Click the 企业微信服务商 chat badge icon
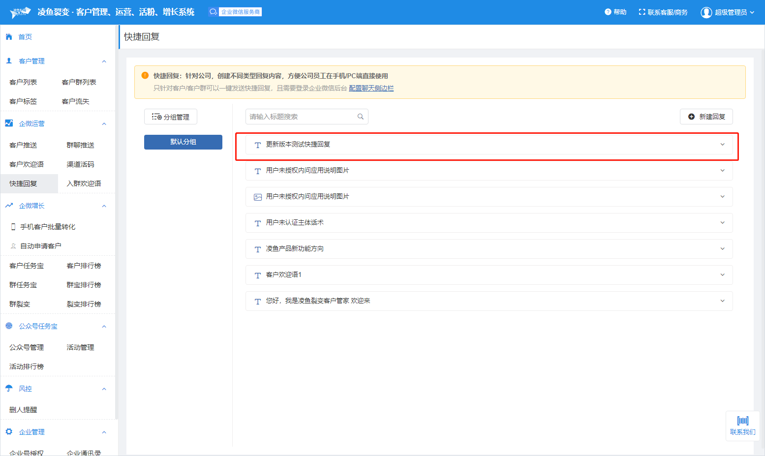Image resolution: width=765 pixels, height=456 pixels. click(213, 12)
